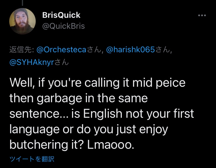This screenshot has width=216, height=168.
Task: Open the @harishk065 mention
Action: click(130, 50)
